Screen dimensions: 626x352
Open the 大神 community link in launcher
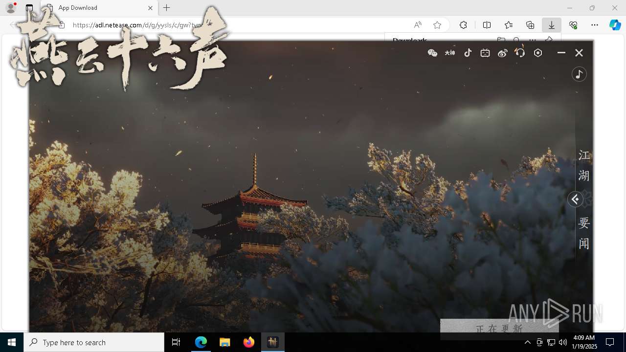450,53
